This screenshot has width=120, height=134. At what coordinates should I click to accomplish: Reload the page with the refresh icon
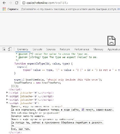tap(17, 3)
